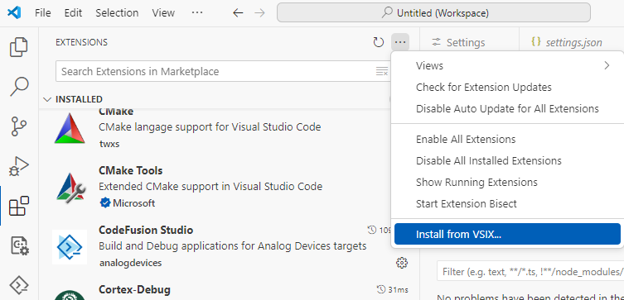Click the VS Code logo icon
This screenshot has height=300, width=624.
tap(14, 12)
